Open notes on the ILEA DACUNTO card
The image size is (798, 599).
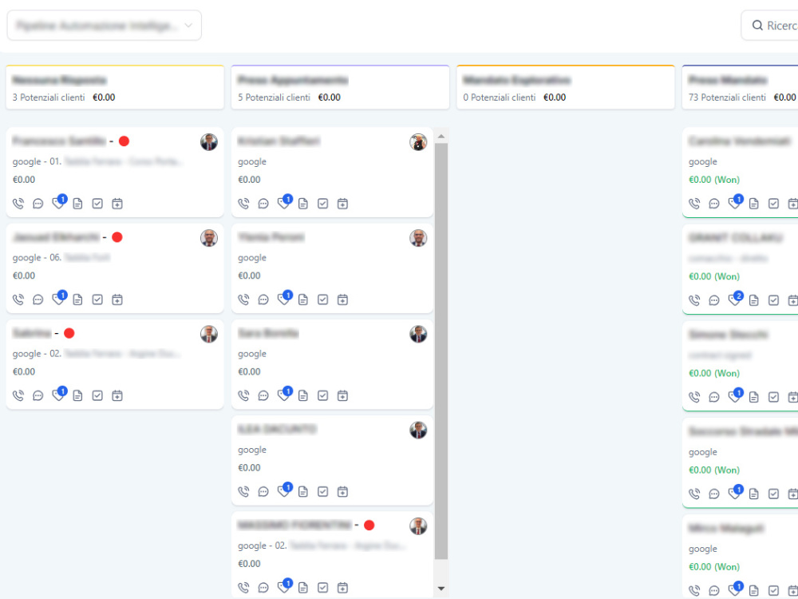point(302,491)
